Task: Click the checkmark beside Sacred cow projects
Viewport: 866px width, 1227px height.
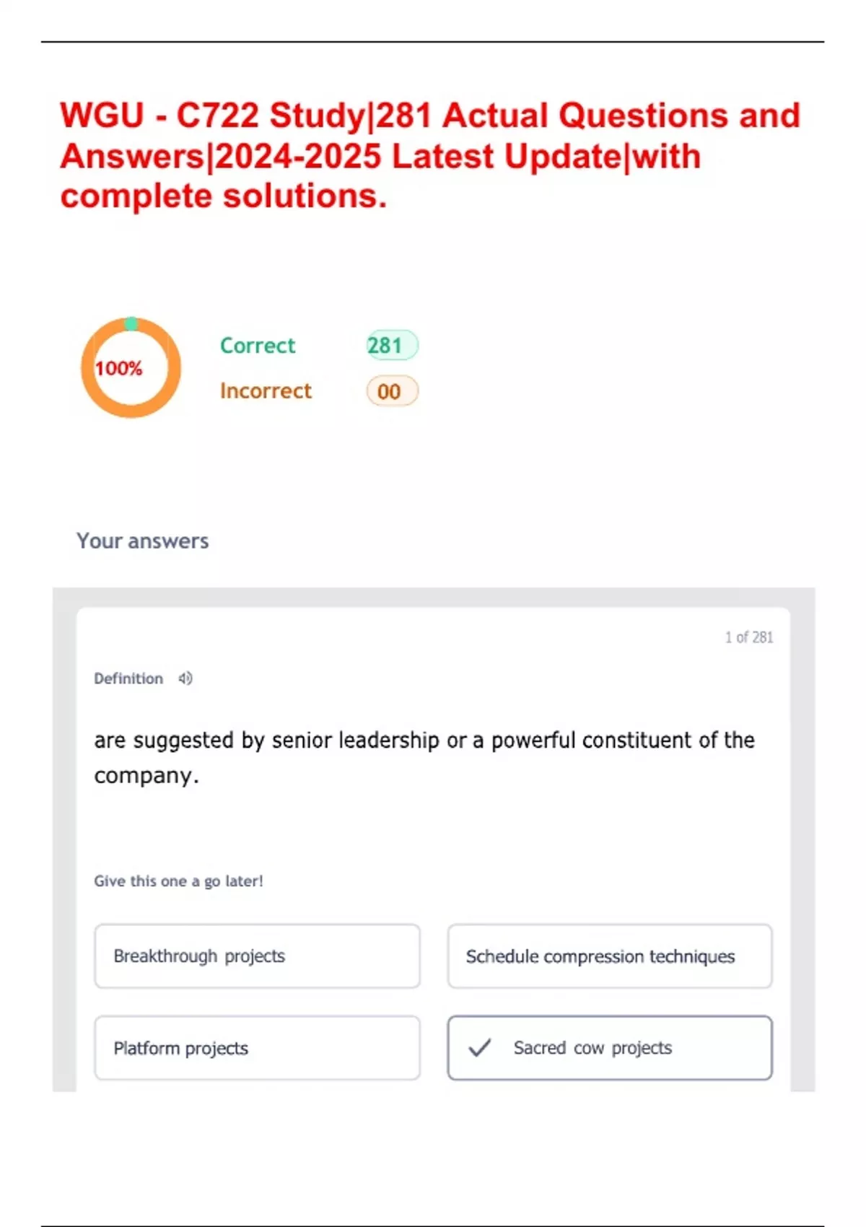Action: click(x=480, y=1047)
